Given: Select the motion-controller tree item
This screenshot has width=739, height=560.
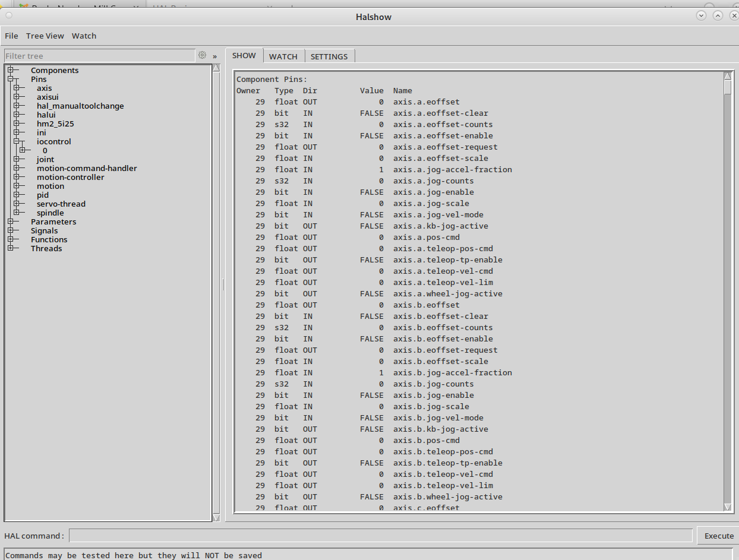Looking at the screenshot, I should click(x=71, y=177).
